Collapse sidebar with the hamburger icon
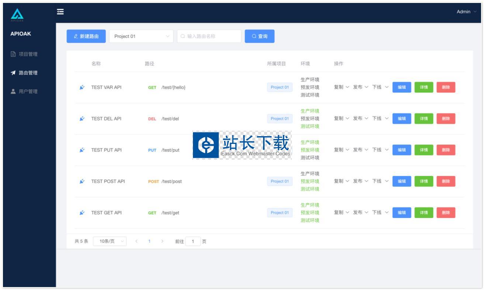Image resolution: width=484 pixels, height=290 pixels. [x=60, y=12]
